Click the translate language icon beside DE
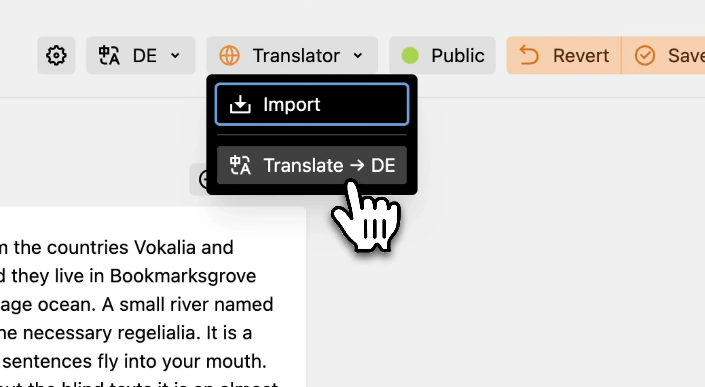705x387 pixels. pos(109,55)
